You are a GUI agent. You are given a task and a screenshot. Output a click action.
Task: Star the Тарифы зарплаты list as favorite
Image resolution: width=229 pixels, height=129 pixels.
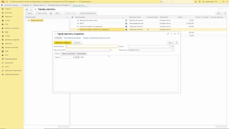(35, 9)
